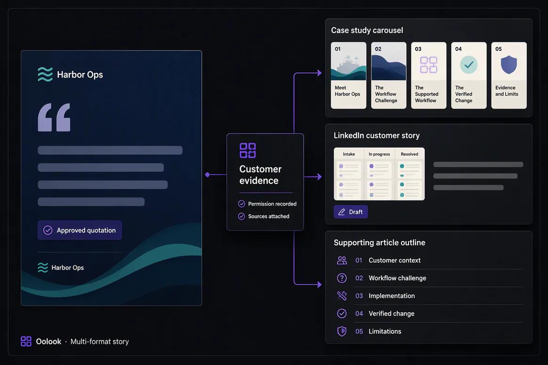The image size is (548, 365).
Task: Click the Customer evidence title text
Action: [x=260, y=175]
